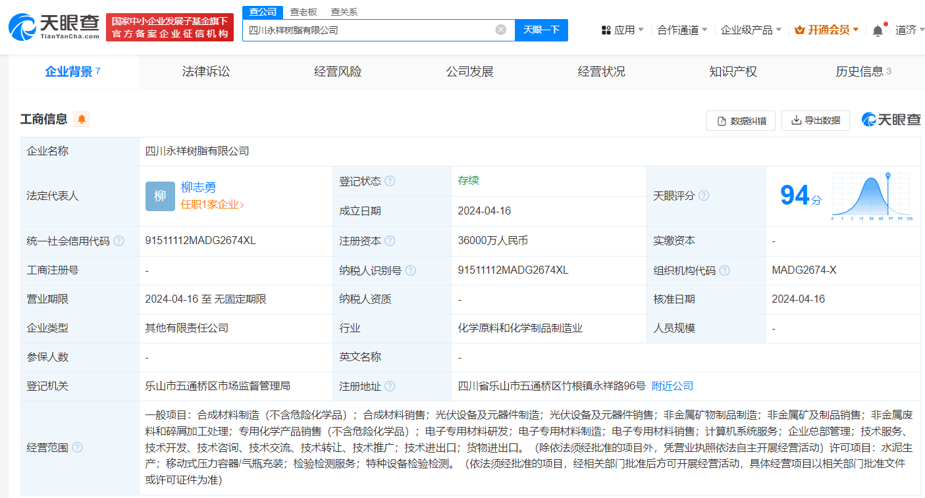Click the help icon beside 天眼评分
The image size is (925, 498).
pos(704,195)
